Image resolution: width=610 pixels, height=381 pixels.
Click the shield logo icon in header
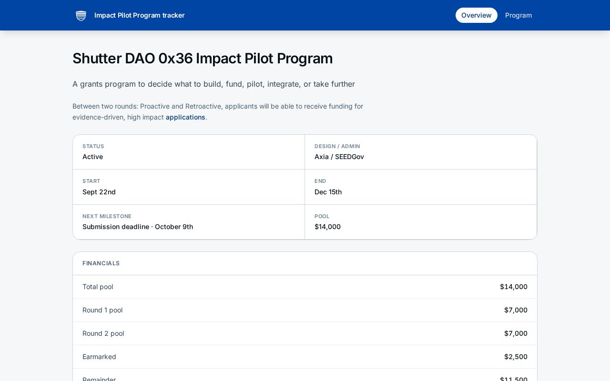[x=81, y=15]
